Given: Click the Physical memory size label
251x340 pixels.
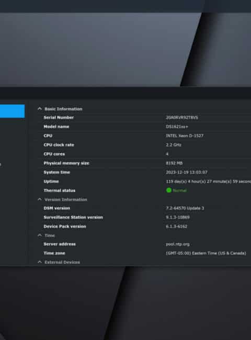Looking at the screenshot, I should tap(66, 163).
